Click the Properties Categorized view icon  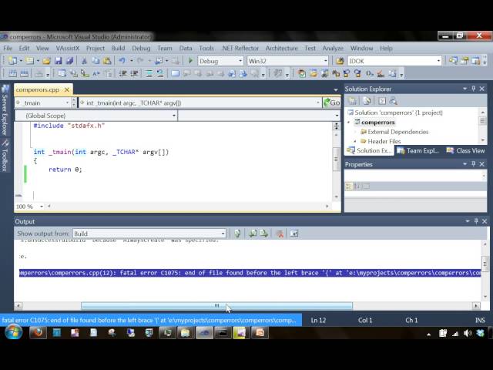pyautogui.click(x=349, y=187)
